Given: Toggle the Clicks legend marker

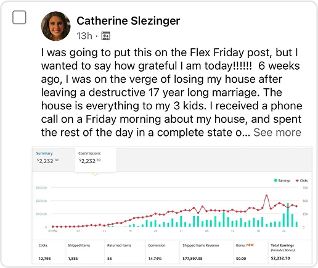Looking at the screenshot, I should (297, 180).
